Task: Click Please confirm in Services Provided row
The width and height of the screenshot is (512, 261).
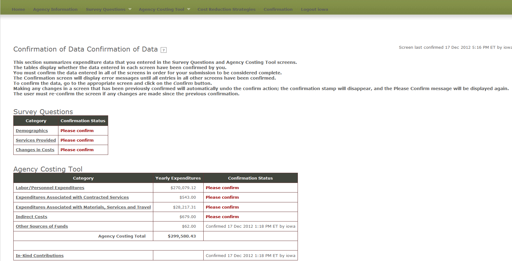Action: [x=77, y=140]
